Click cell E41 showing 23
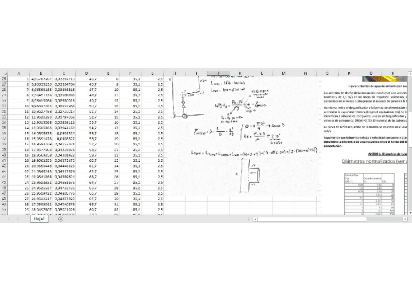 pyautogui.click(x=108, y=161)
